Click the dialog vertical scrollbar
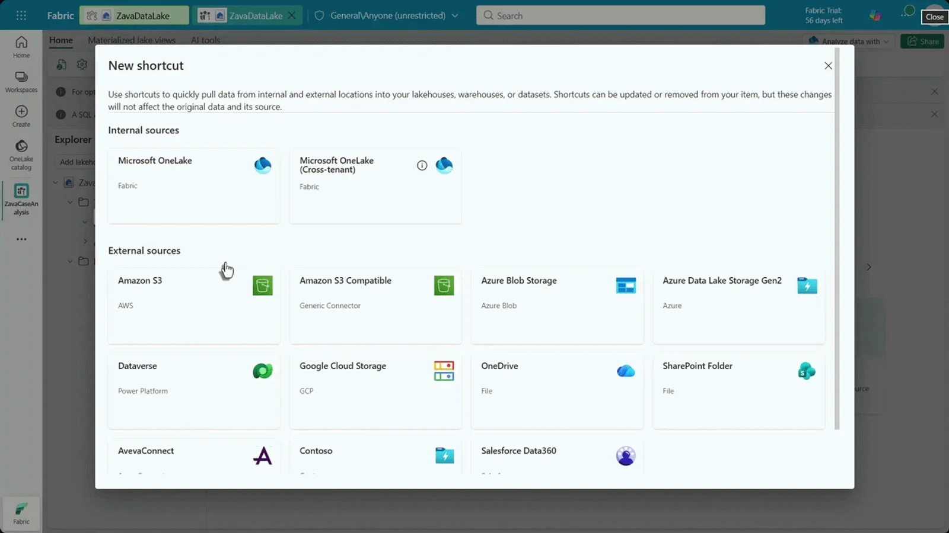The image size is (949, 533). click(x=837, y=239)
